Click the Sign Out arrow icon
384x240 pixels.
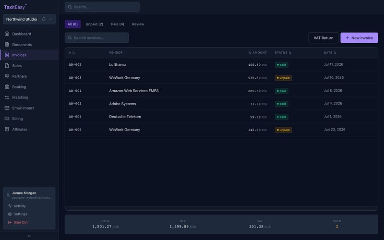click(x=10, y=222)
